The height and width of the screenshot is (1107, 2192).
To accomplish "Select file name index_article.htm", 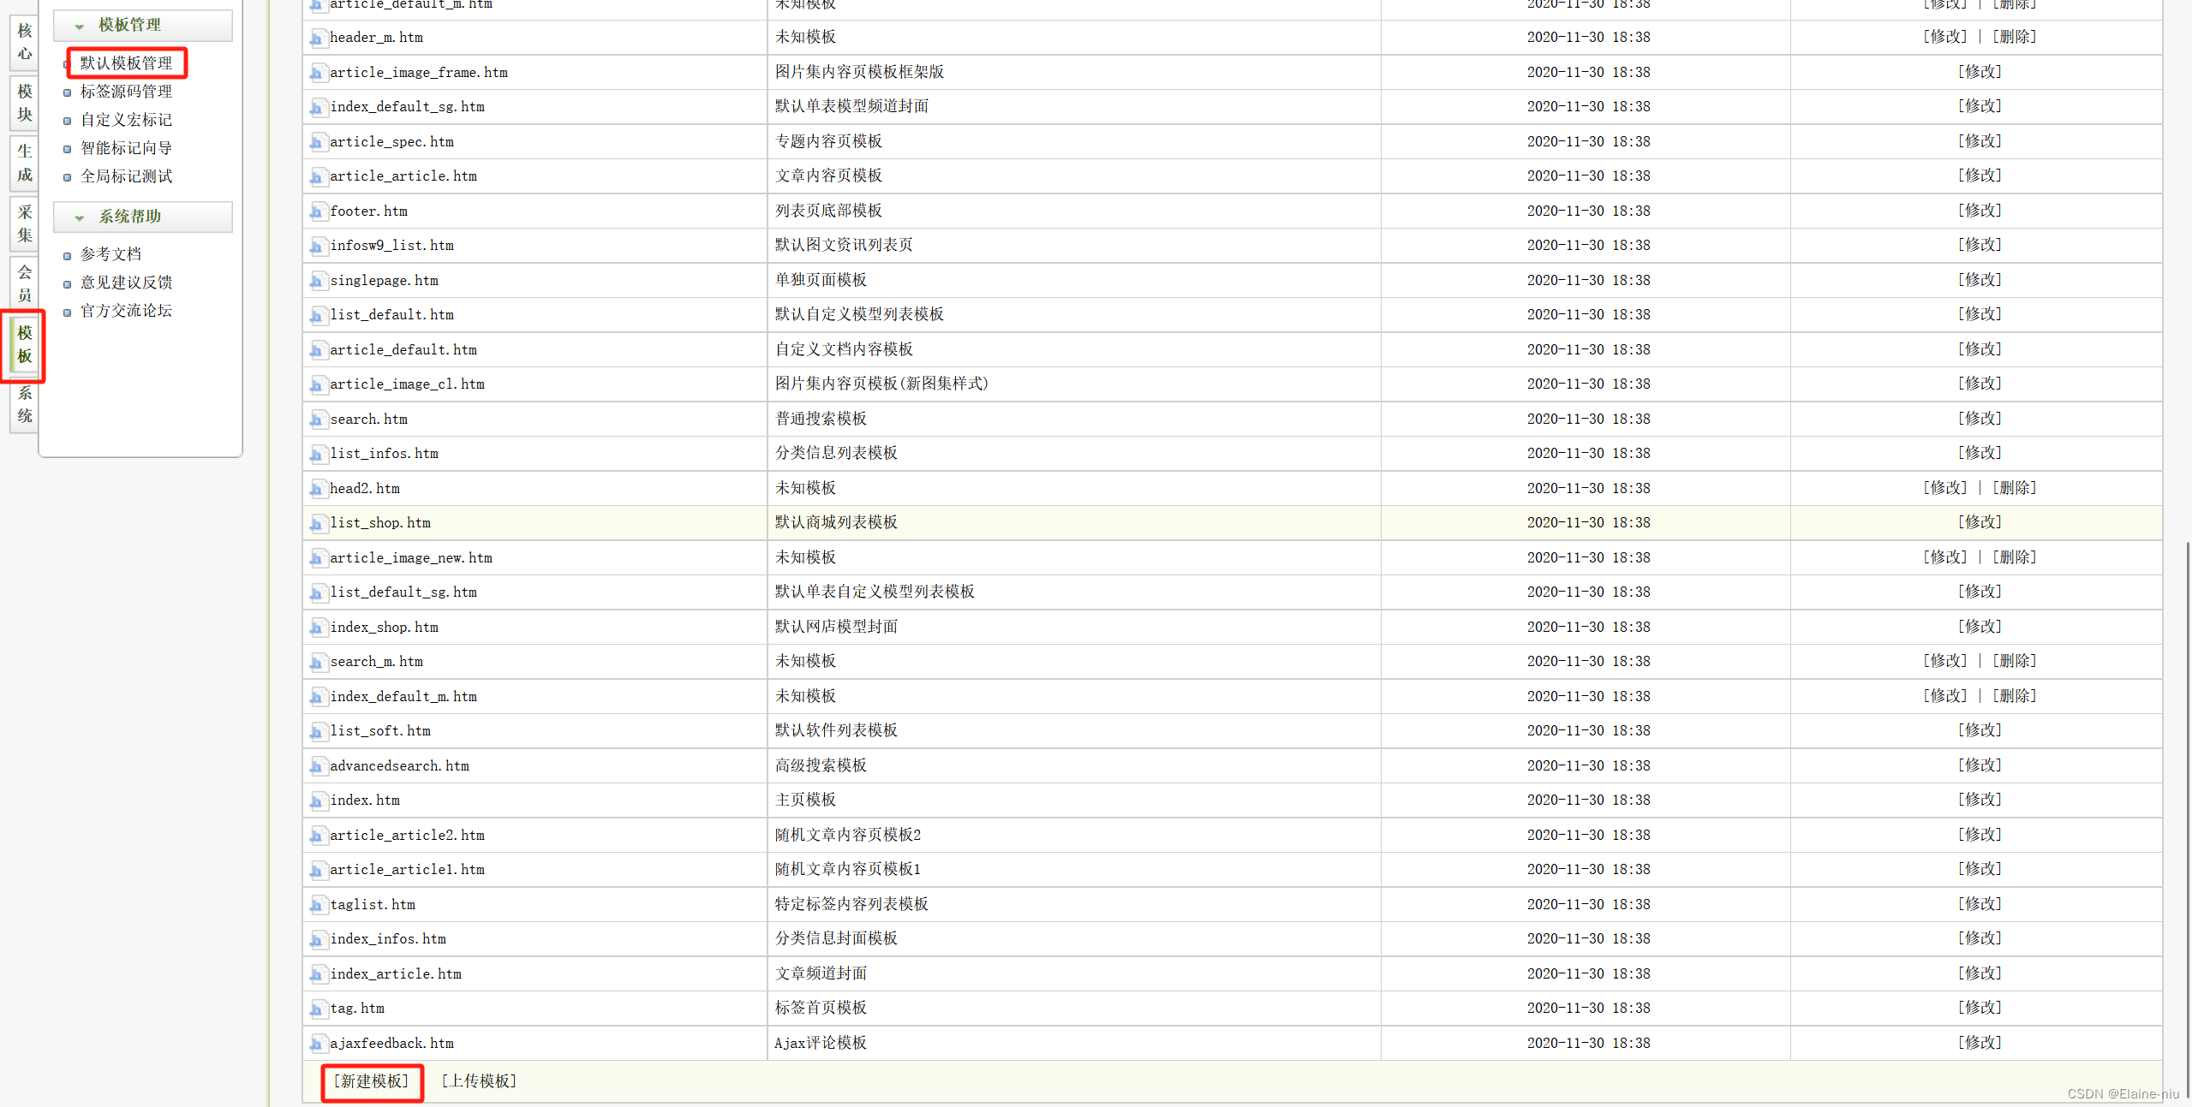I will (x=396, y=974).
